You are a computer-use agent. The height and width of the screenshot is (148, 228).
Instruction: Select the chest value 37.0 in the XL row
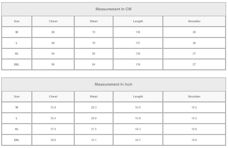point(53,129)
